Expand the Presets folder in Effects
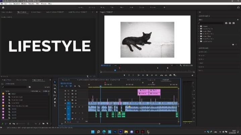 199,26
